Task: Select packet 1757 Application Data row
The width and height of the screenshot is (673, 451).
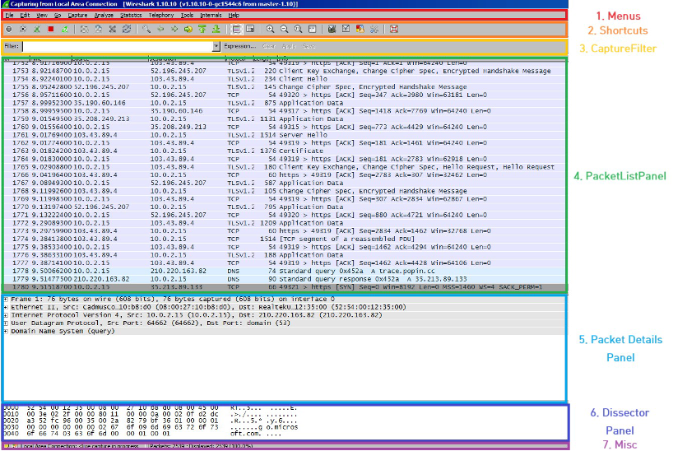Action: tap(284, 103)
